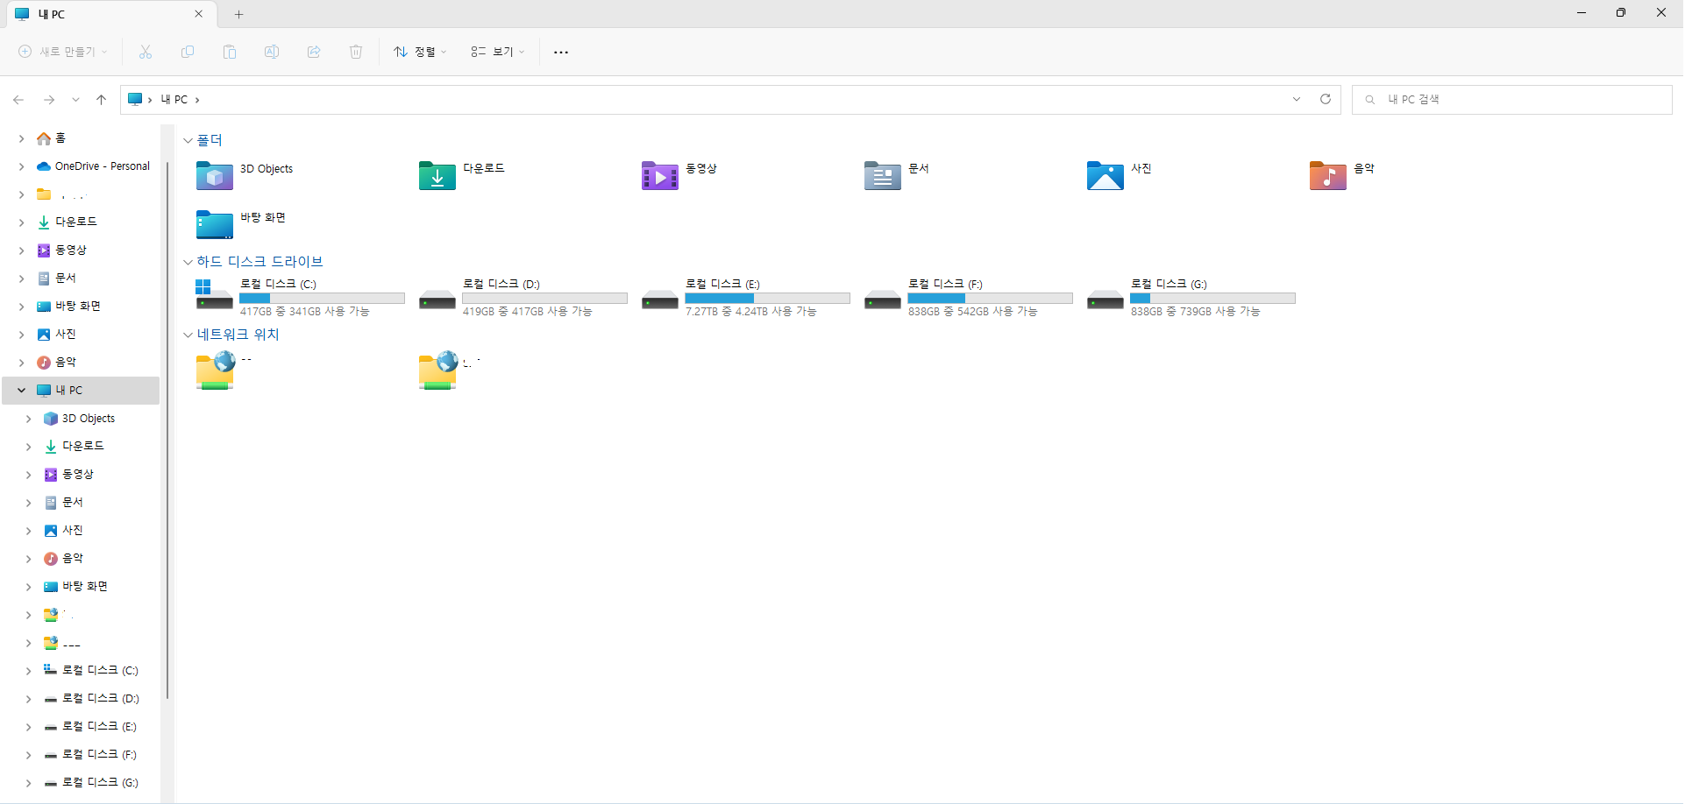
Task: Click the Share icon in toolbar
Action: (314, 52)
